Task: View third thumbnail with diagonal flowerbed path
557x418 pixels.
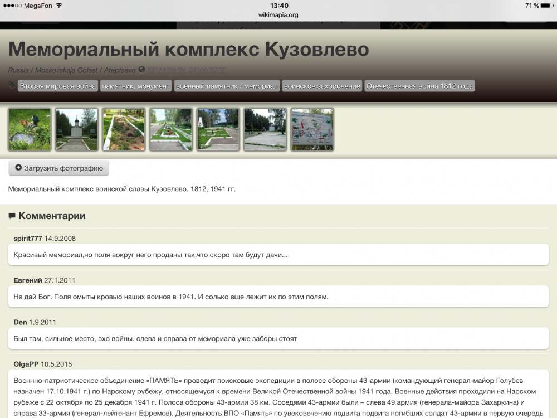Action: pyautogui.click(x=124, y=129)
